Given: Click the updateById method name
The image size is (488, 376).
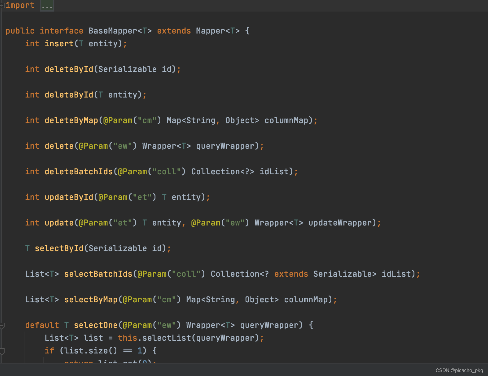Looking at the screenshot, I should click(x=69, y=197).
